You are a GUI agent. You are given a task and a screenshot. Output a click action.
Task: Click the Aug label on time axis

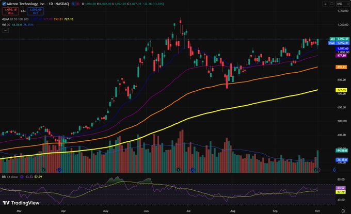pos(233,211)
